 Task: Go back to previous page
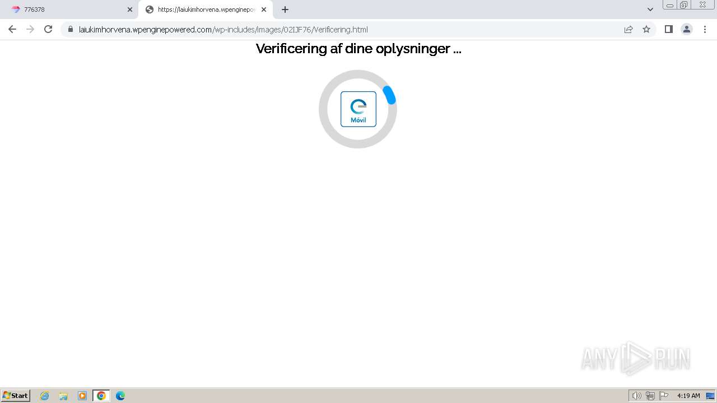[12, 29]
